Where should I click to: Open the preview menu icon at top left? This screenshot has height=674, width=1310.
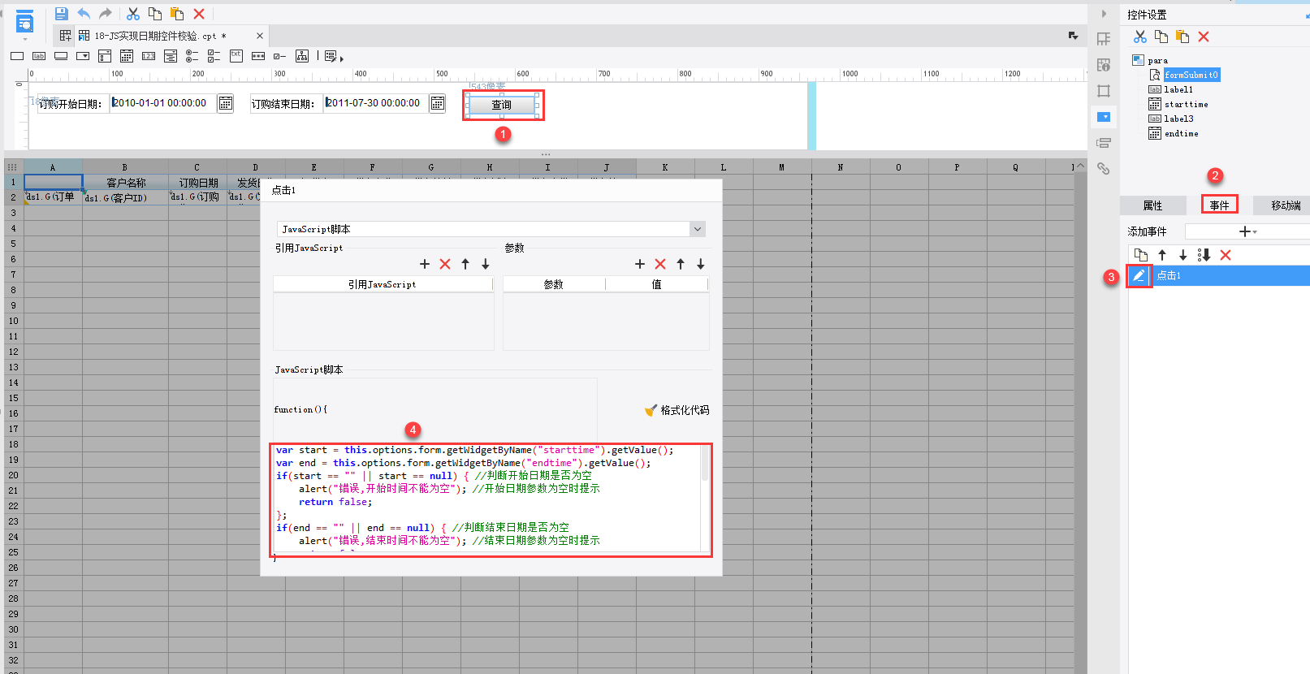25,23
